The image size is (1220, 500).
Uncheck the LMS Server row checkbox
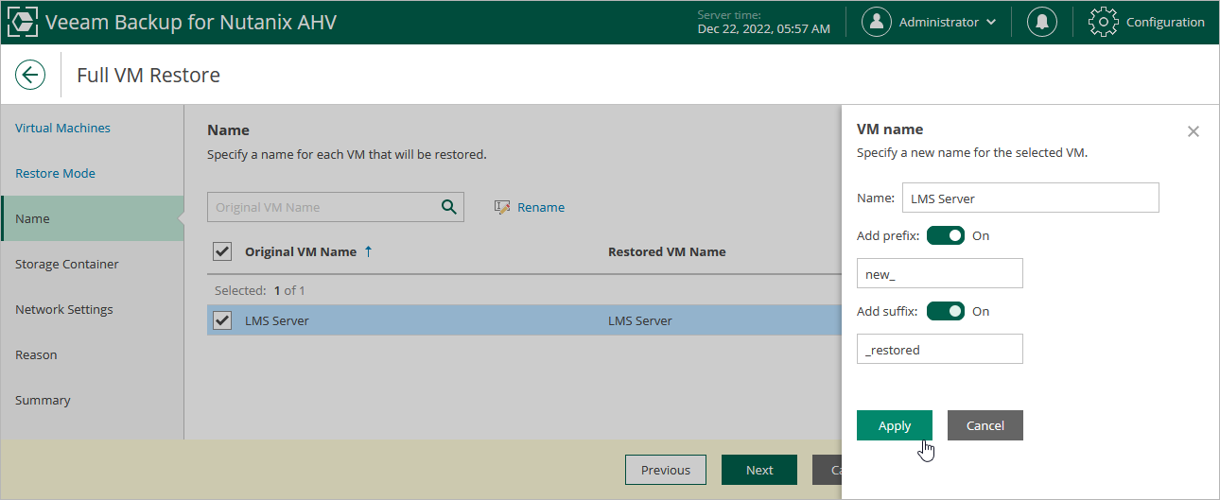(222, 320)
